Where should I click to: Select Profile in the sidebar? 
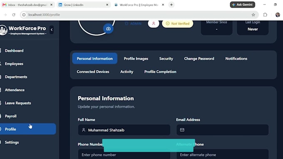tap(28, 129)
